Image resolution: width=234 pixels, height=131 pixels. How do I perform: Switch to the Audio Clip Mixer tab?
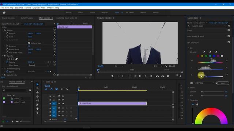67,18
